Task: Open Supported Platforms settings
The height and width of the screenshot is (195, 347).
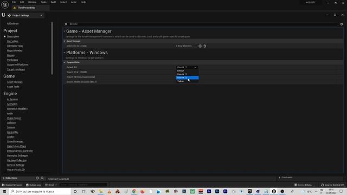Action: pos(17,64)
